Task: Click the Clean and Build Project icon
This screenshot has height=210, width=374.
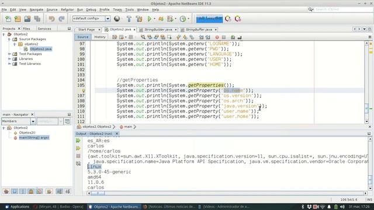Action: click(139, 19)
